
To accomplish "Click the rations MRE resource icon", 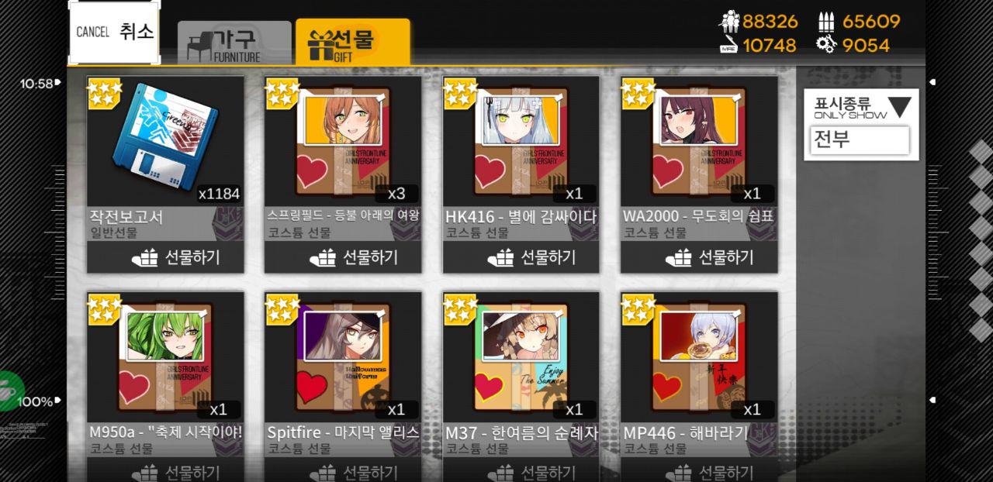I will coord(728,45).
